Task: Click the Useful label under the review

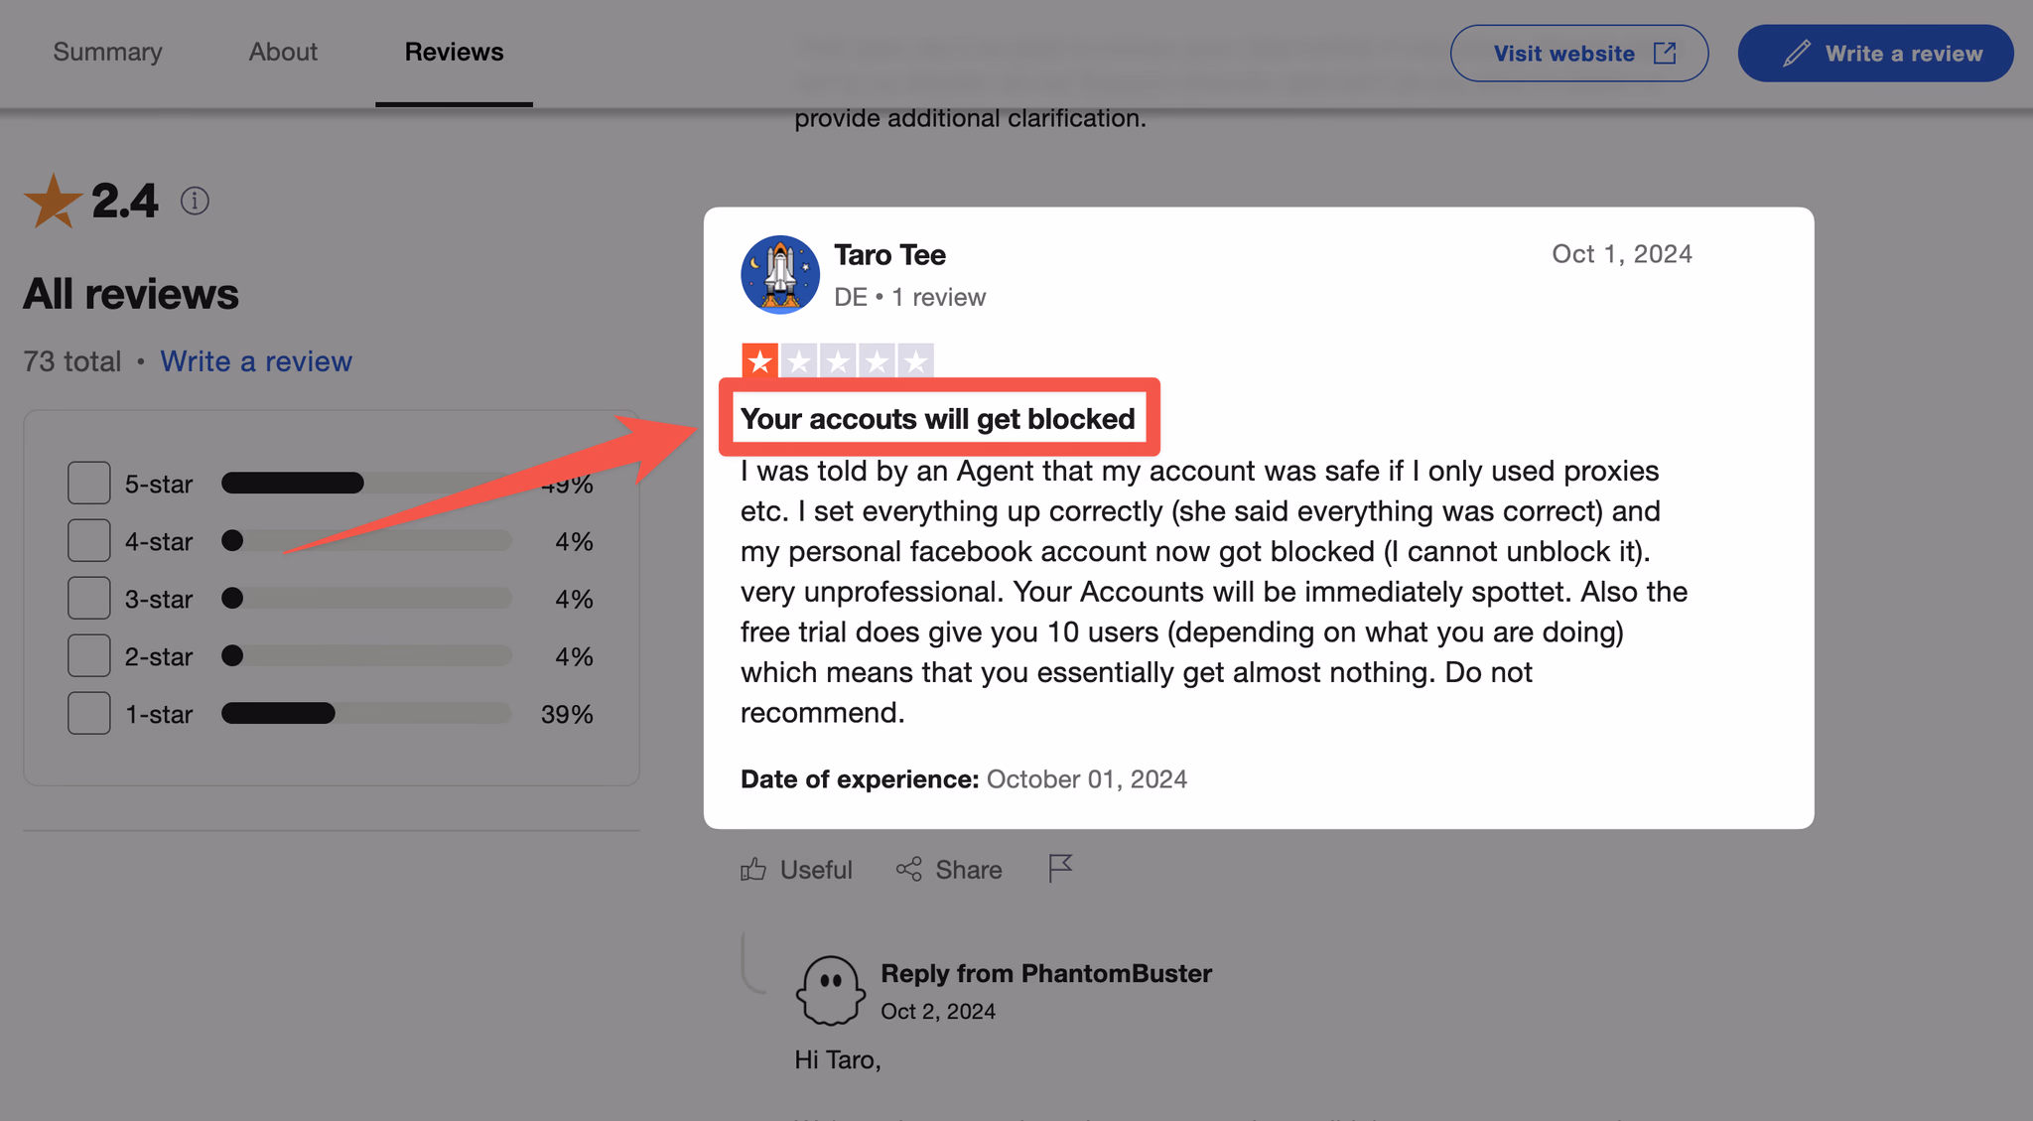Action: pyautogui.click(x=816, y=870)
